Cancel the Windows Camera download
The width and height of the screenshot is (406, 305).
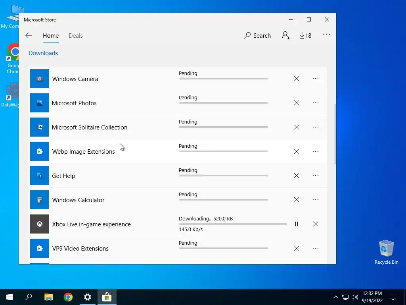[297, 79]
